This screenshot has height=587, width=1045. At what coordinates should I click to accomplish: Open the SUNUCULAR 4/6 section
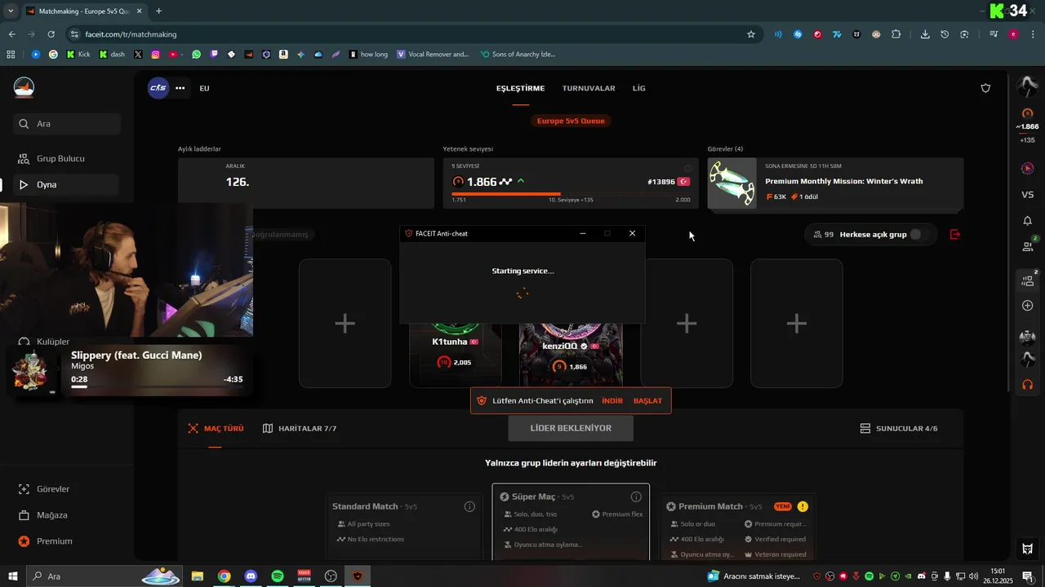coord(899,428)
